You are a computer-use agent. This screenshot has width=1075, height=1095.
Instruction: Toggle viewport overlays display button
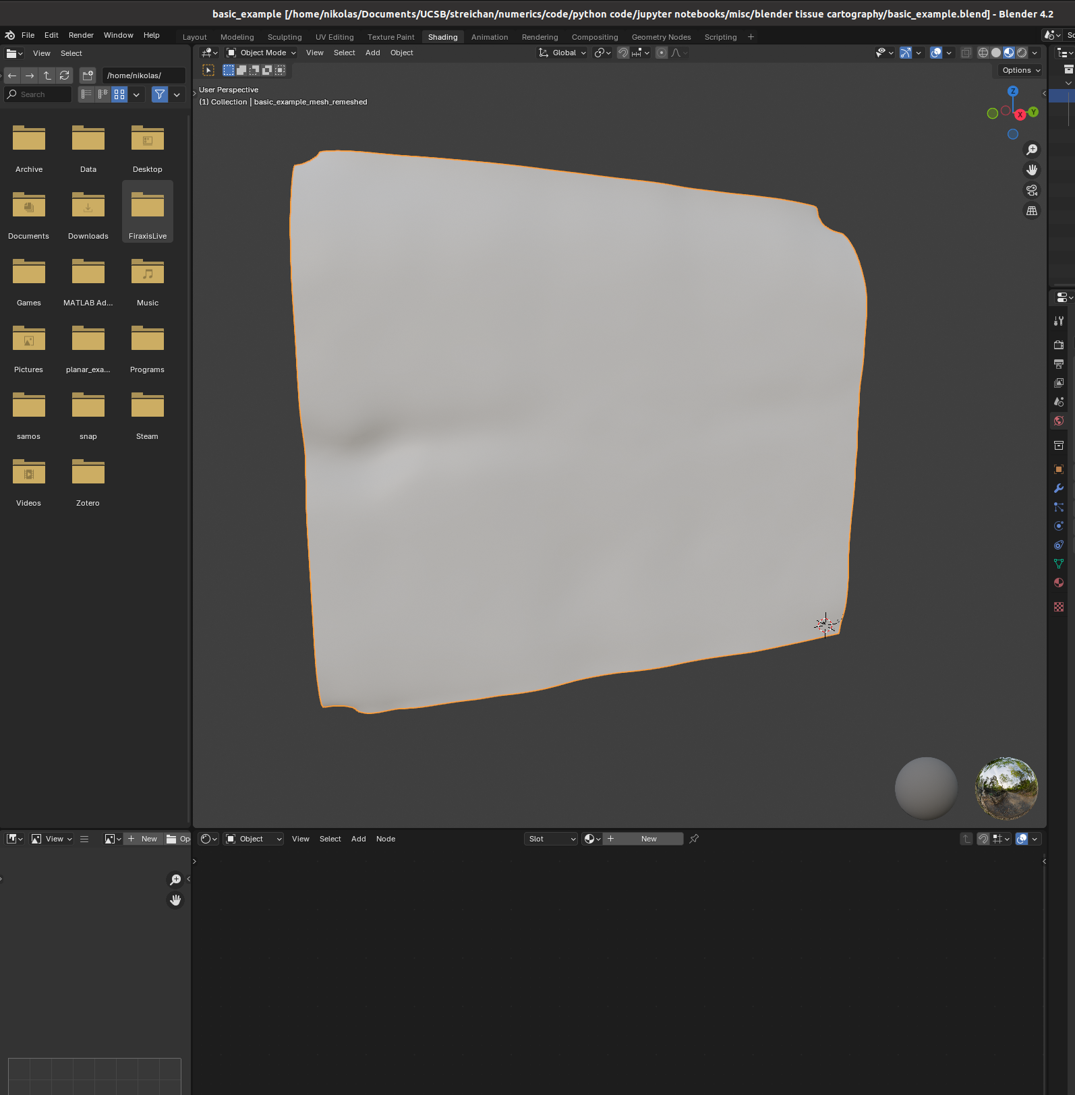936,53
